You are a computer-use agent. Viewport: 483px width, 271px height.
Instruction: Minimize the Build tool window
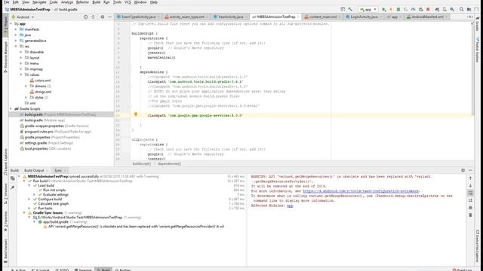point(470,170)
